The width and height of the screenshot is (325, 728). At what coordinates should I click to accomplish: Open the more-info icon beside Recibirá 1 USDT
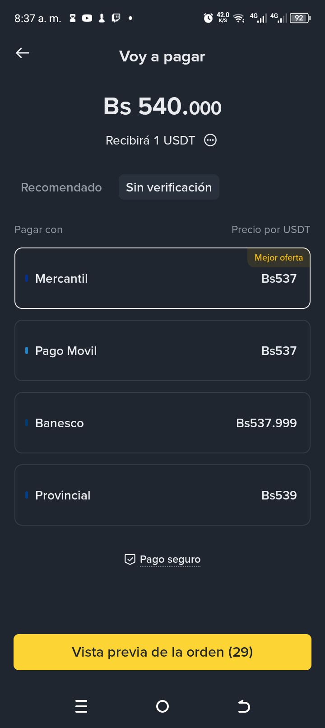click(x=210, y=140)
